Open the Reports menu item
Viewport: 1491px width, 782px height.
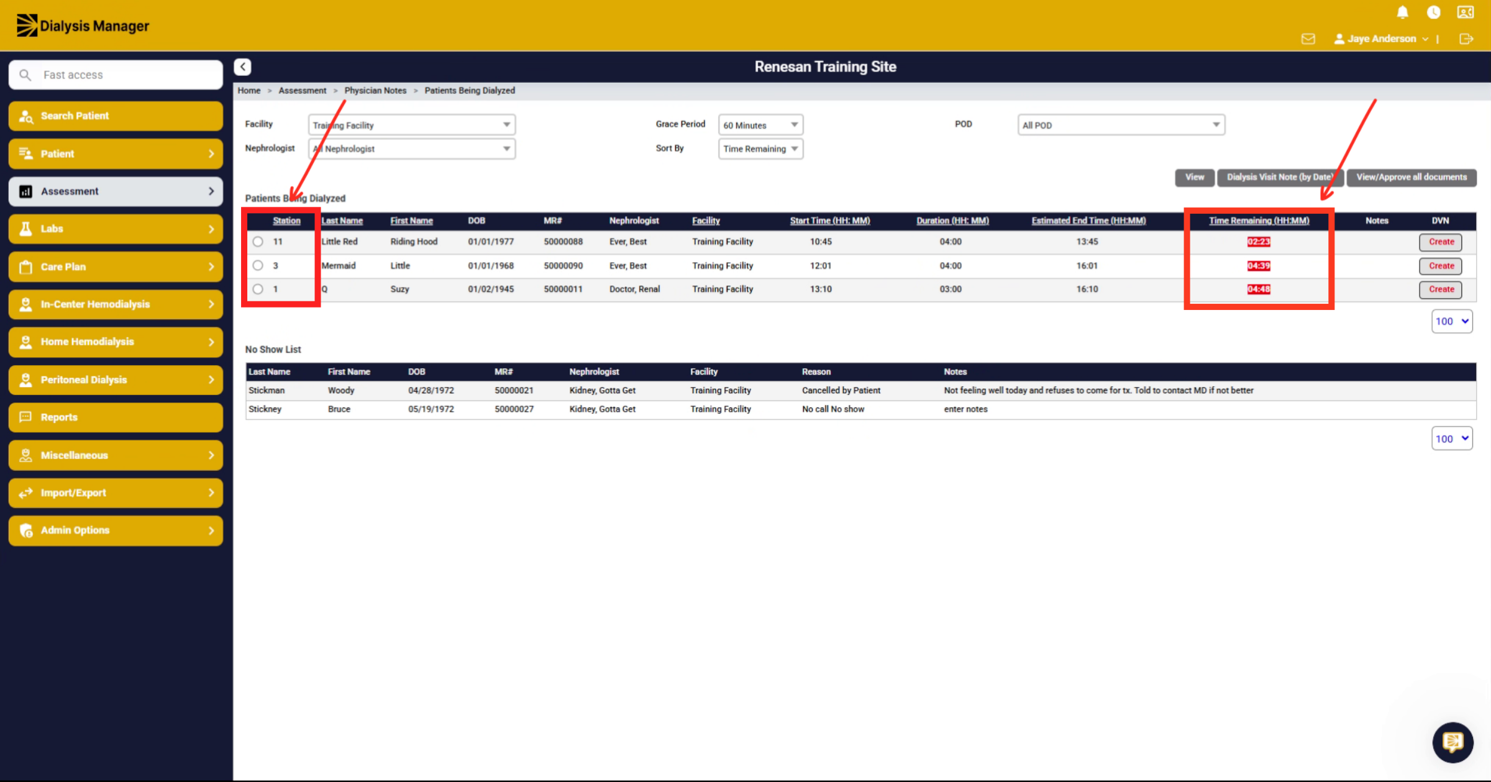point(116,417)
